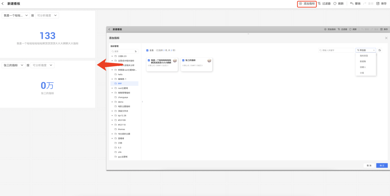Click the Tr icon in tree search box
The image size is (390, 196).
tap(136, 51)
